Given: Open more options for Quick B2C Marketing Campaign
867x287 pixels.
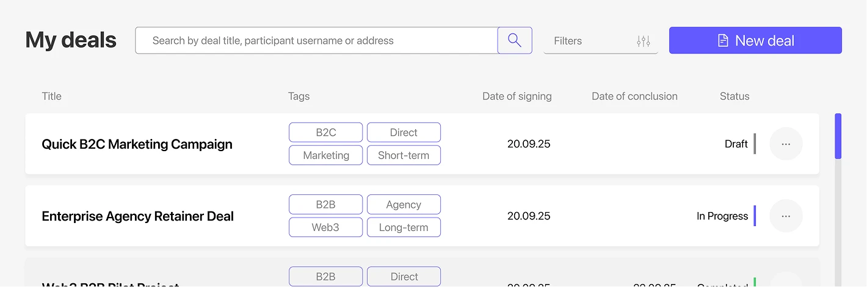Looking at the screenshot, I should point(786,144).
